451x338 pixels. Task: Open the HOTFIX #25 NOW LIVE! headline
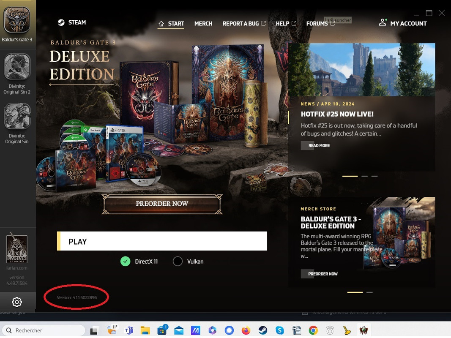coord(337,114)
